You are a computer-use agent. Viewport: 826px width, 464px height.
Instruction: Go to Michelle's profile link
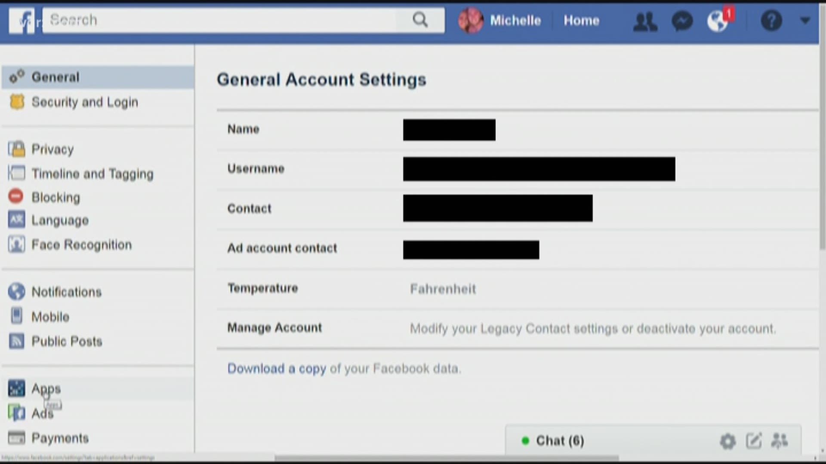[x=515, y=20]
